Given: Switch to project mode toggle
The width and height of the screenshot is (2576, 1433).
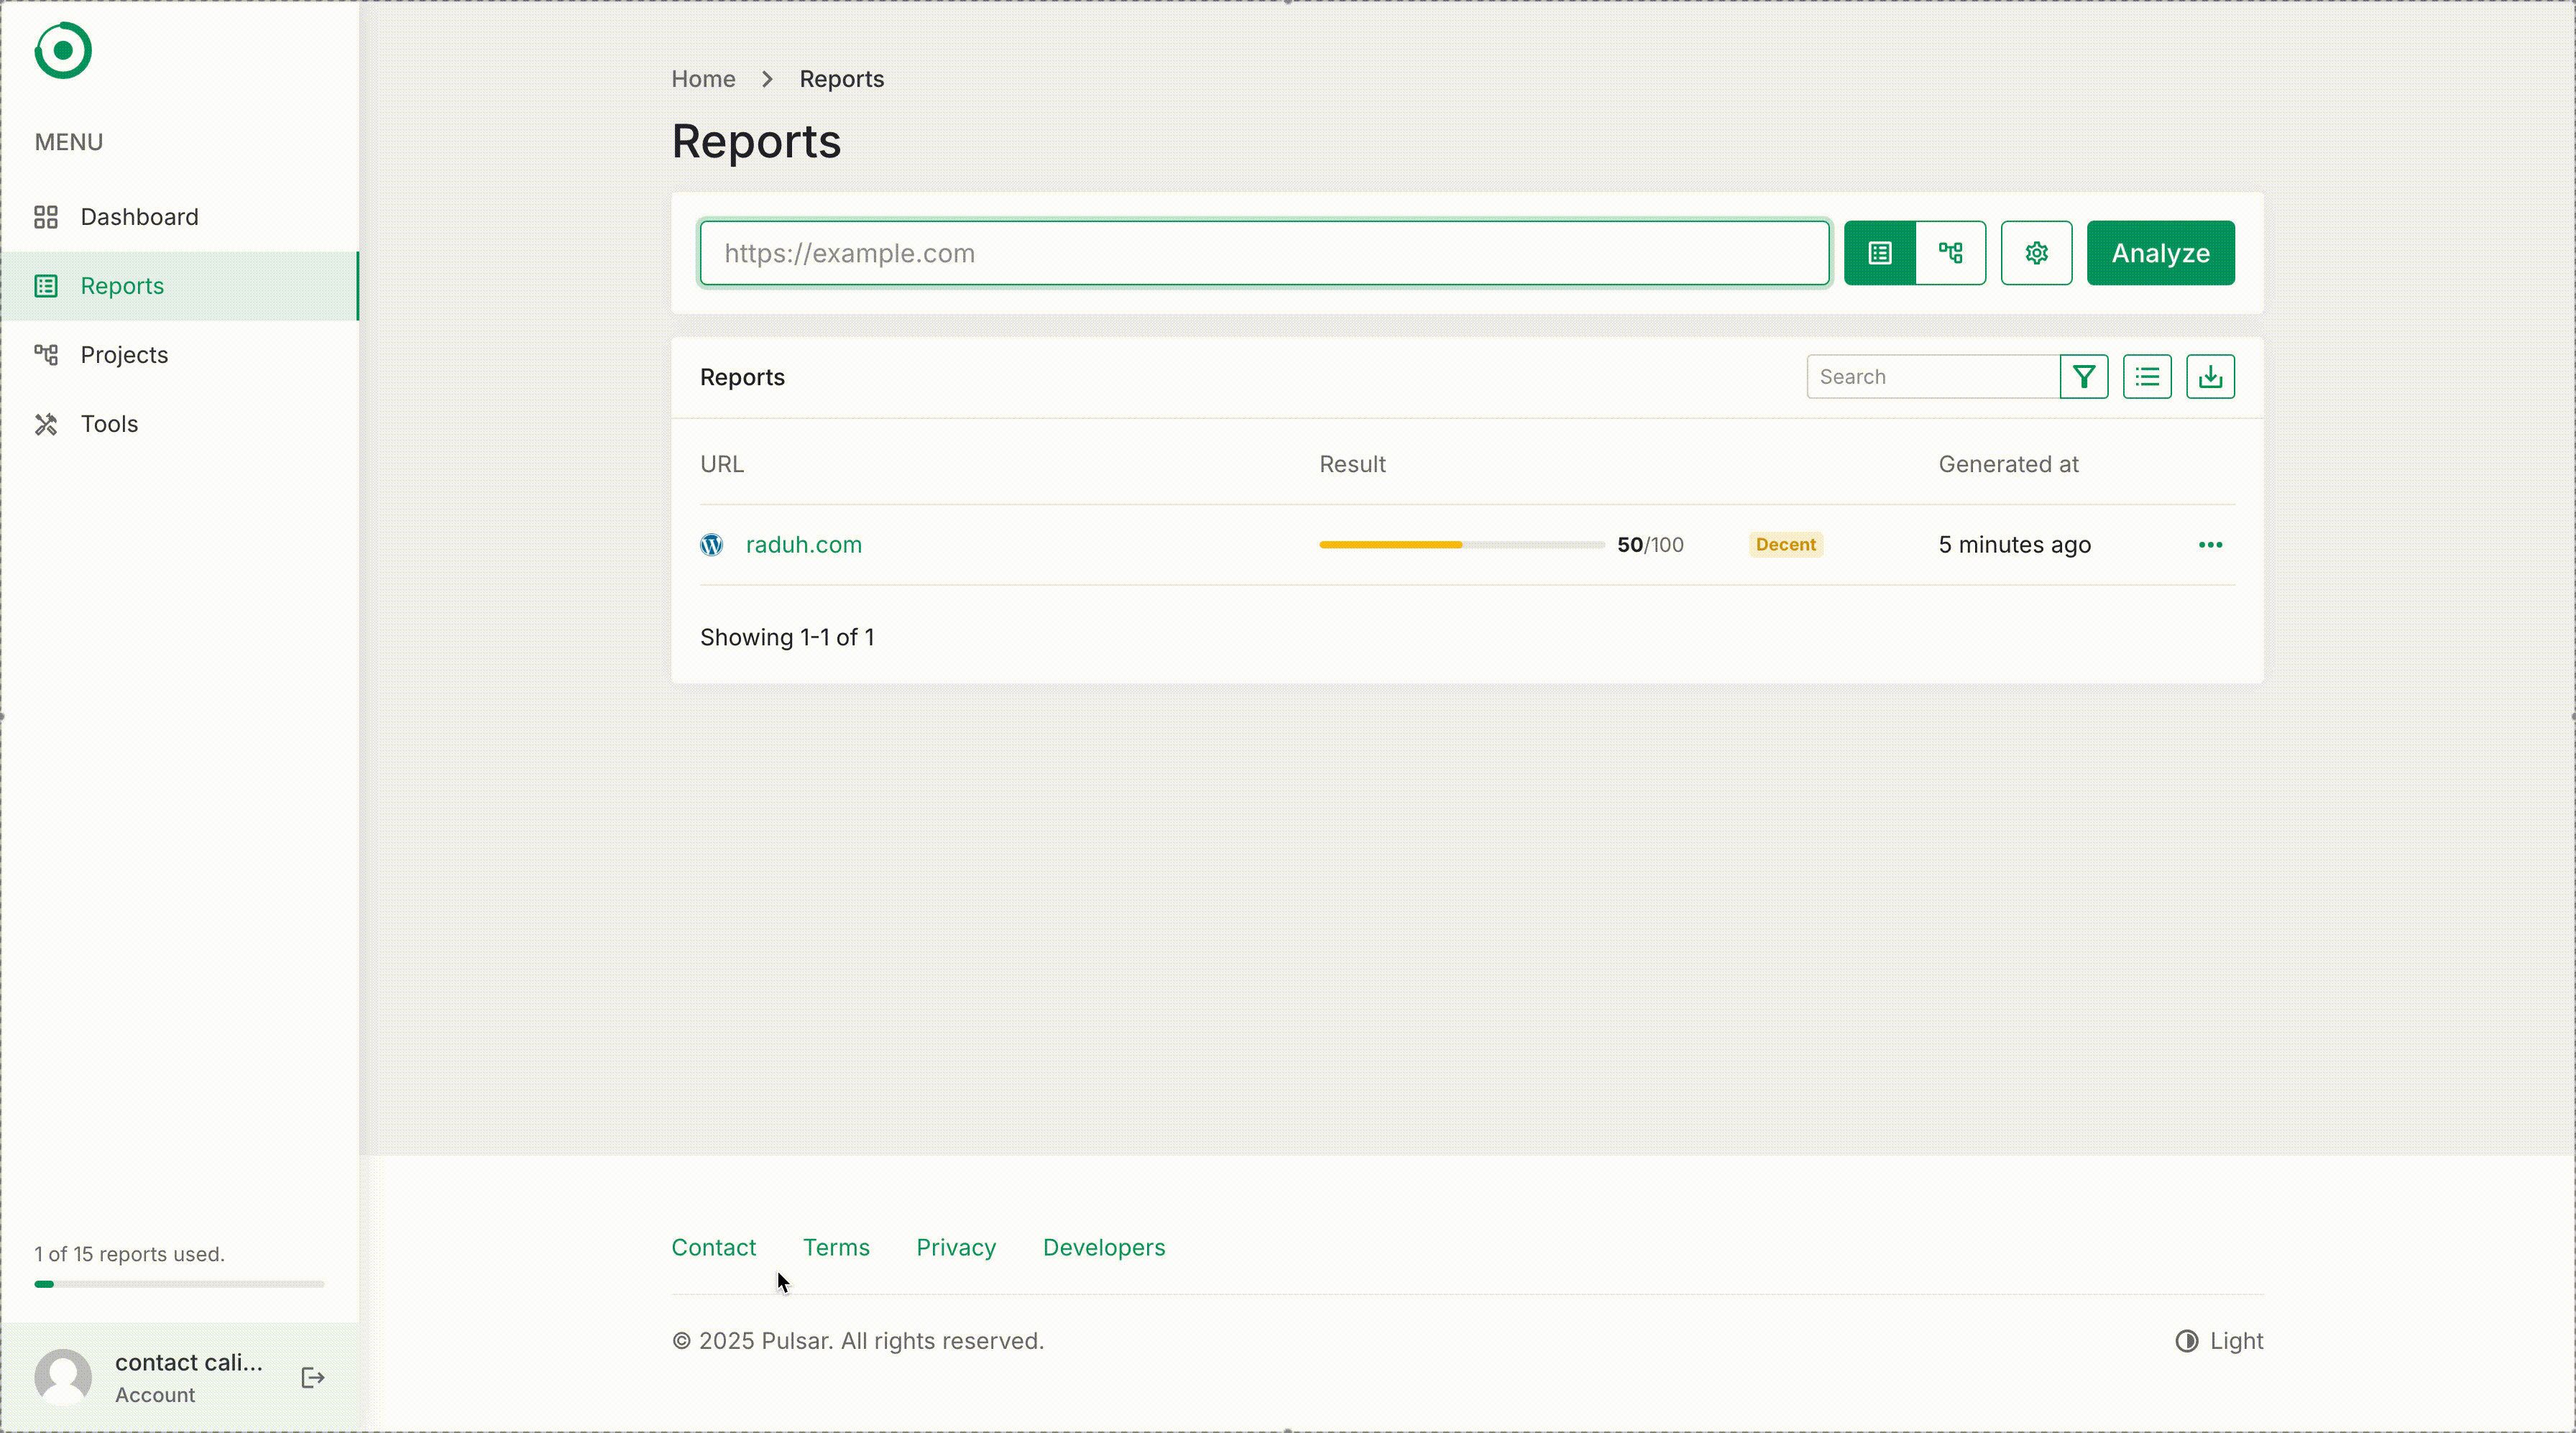Looking at the screenshot, I should coord(1951,253).
